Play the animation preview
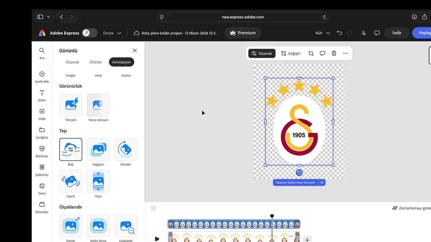The width and height of the screenshot is (431, 242). (157, 239)
